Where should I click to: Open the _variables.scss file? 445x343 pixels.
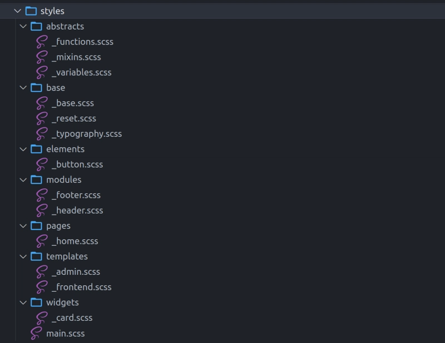coord(81,73)
